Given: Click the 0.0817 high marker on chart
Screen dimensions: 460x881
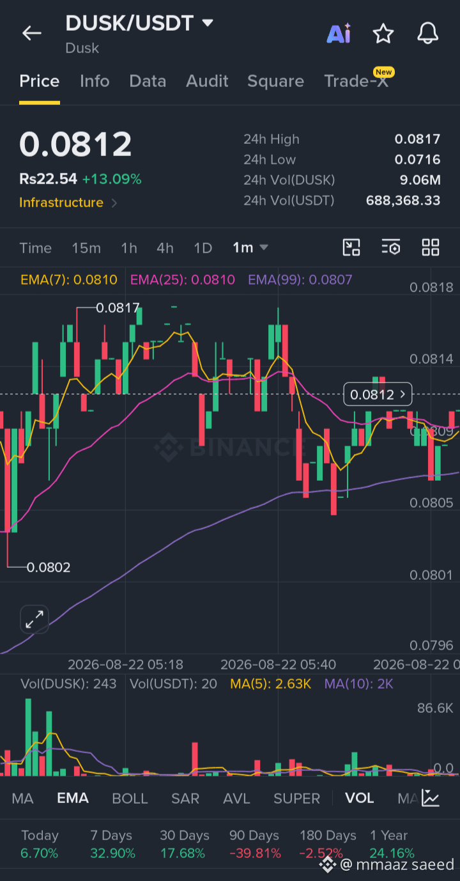Looking at the screenshot, I should tap(118, 308).
